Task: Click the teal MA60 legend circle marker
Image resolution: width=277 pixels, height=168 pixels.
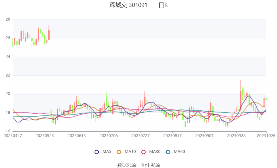Action: pyautogui.click(x=168, y=152)
